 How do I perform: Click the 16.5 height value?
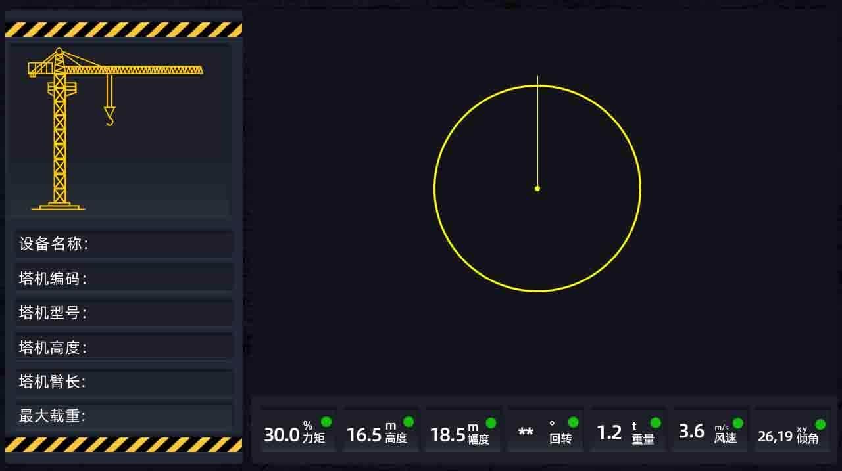tap(364, 435)
